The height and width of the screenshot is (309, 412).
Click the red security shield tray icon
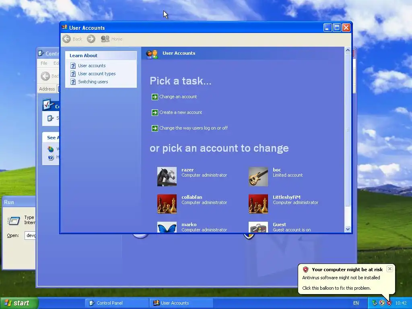389,303
